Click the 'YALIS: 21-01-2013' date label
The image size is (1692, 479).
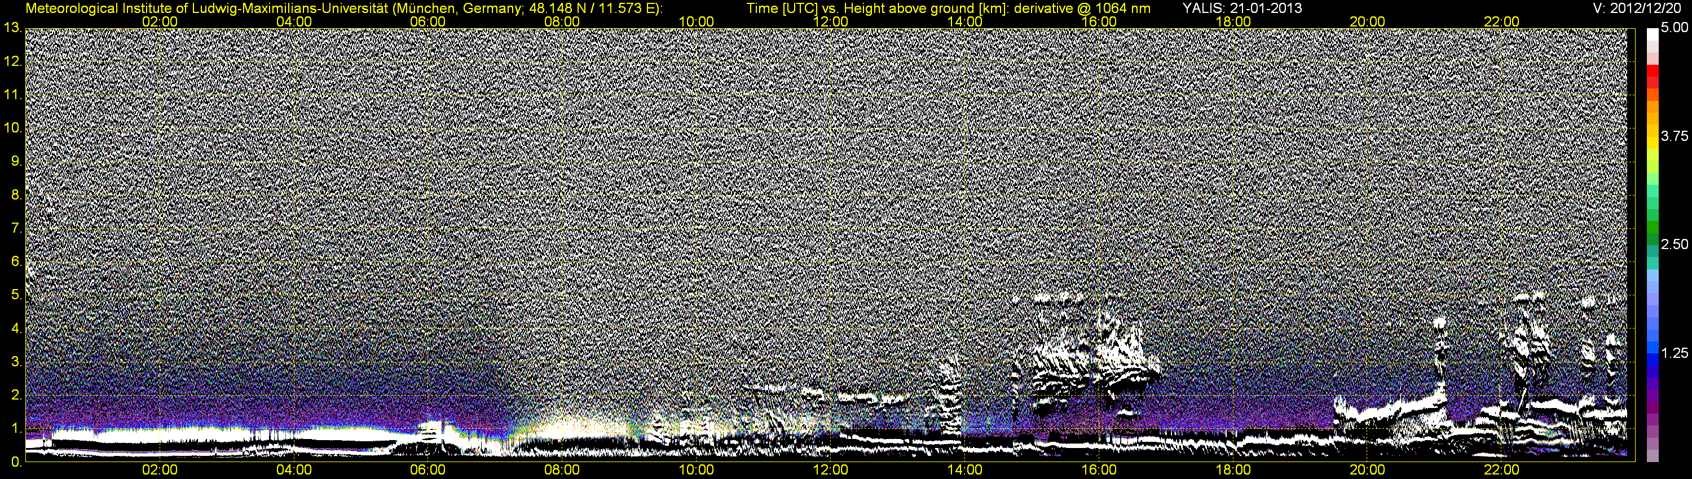1242,8
